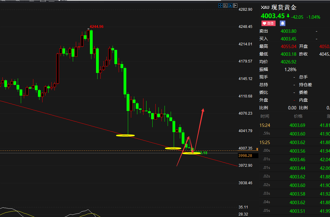Select the 15:25 timestamp in tick list
The width and height of the screenshot is (330, 217).
point(265,143)
